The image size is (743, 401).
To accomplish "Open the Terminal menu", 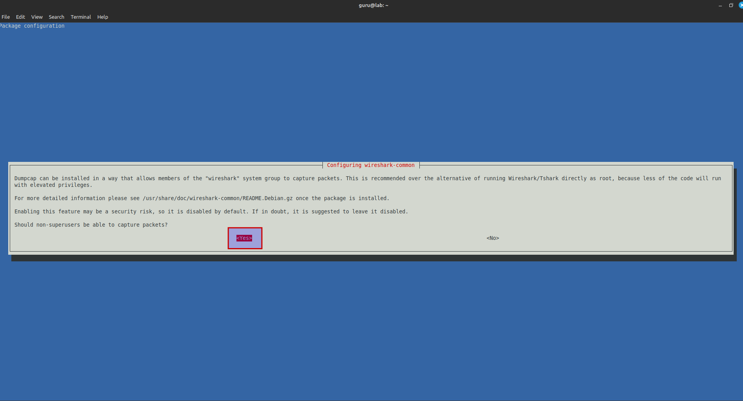I will (81, 17).
